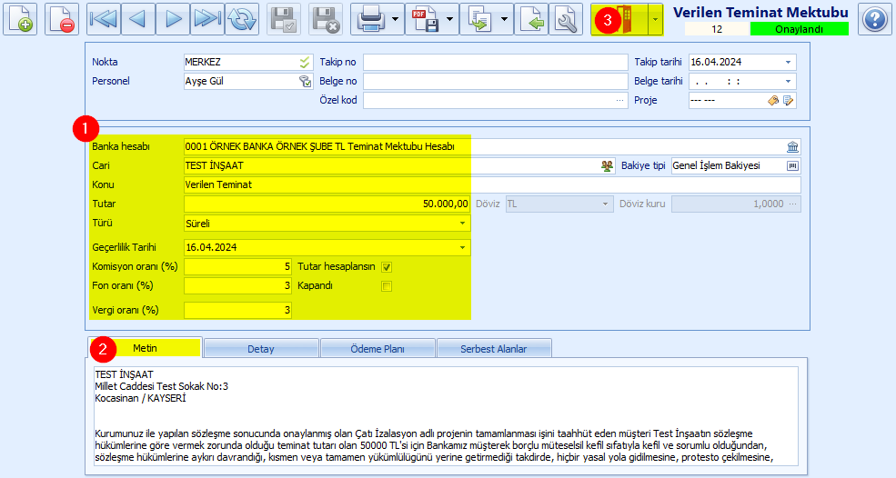Viewport: 896px width, 478px height.
Task: Click the Banka hesabı field text
Action: [320, 147]
